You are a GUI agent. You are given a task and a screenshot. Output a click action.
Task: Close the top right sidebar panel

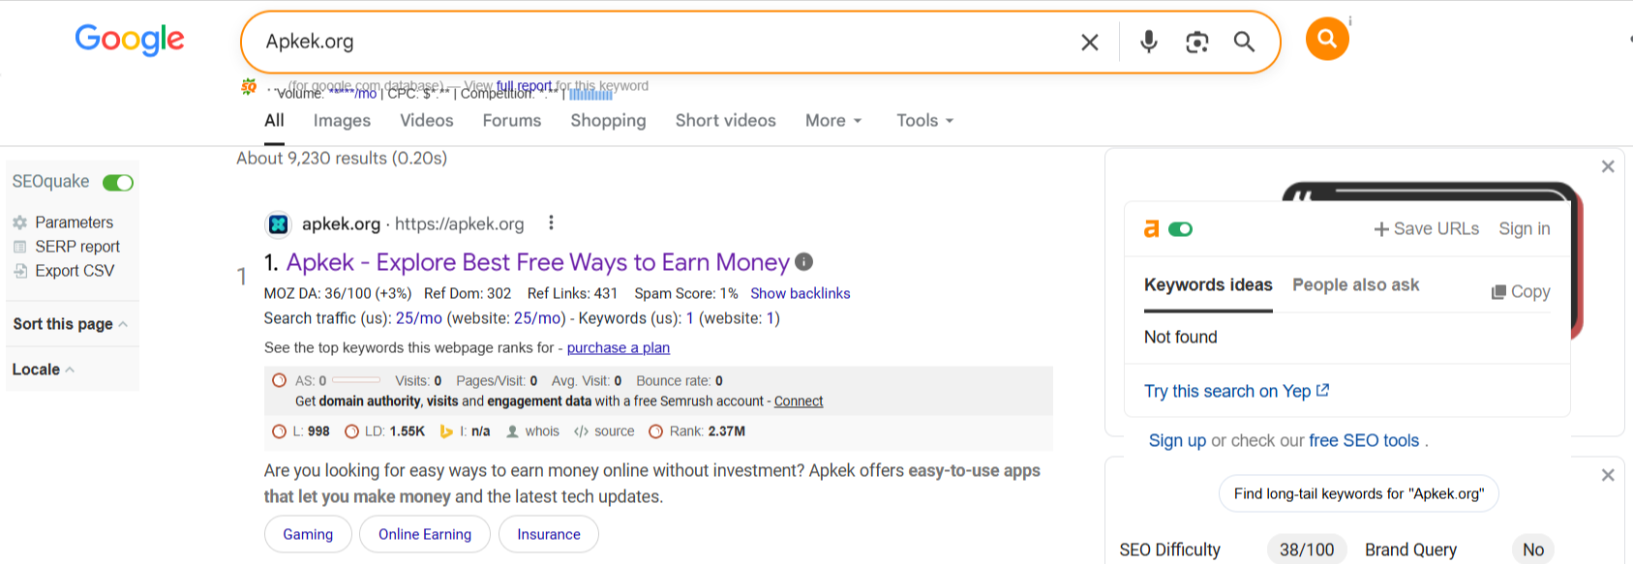tap(1608, 166)
